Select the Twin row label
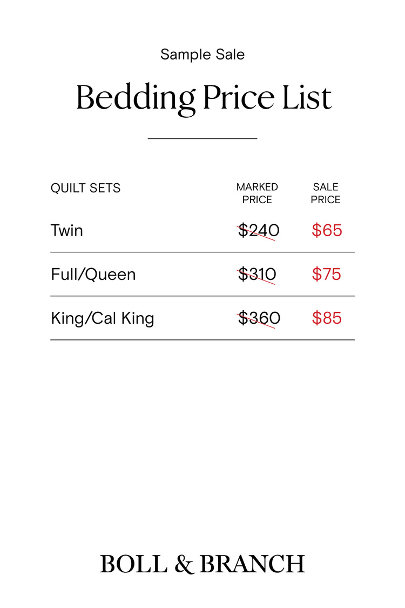The image size is (405, 608). (x=67, y=231)
